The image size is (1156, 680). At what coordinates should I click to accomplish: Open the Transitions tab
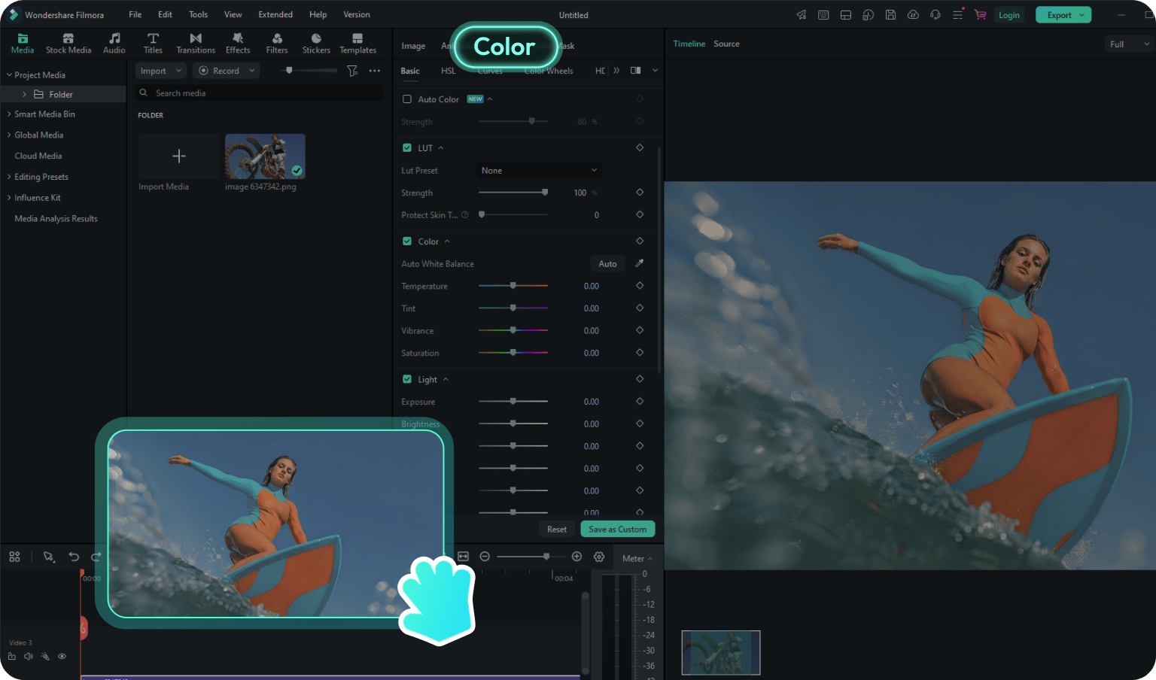(x=196, y=44)
